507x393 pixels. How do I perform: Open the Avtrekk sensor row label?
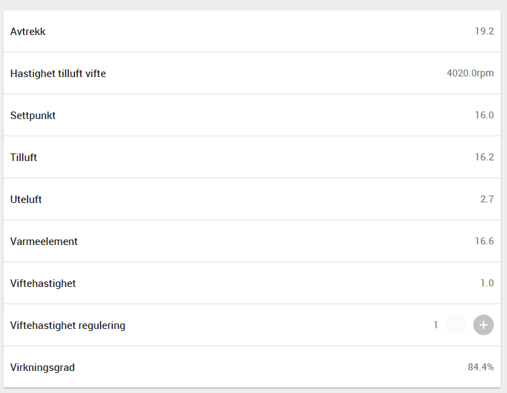click(x=28, y=32)
